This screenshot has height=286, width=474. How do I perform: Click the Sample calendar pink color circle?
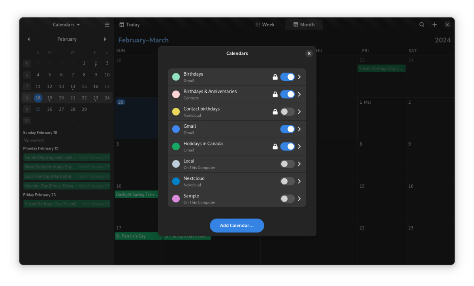click(x=176, y=198)
